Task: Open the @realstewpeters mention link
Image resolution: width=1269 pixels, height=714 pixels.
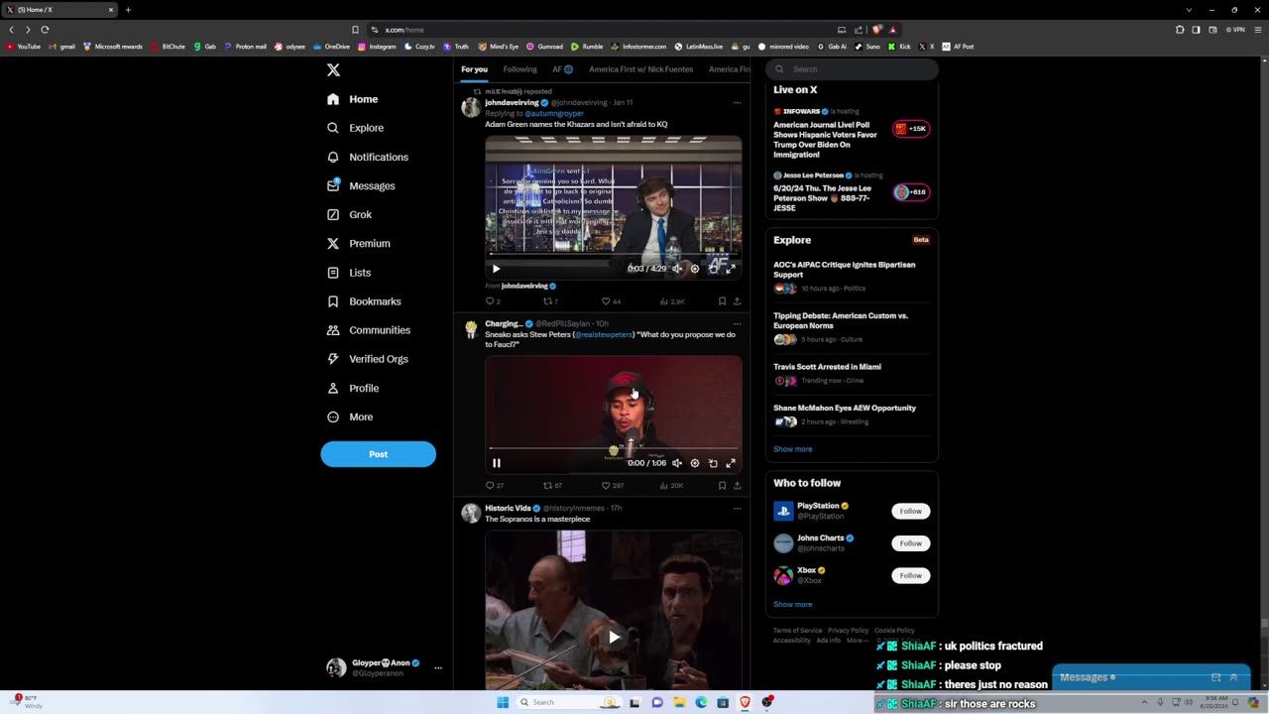Action: click(x=604, y=334)
